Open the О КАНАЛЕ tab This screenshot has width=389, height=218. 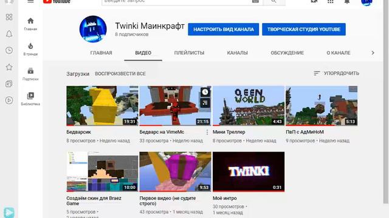[339, 53]
